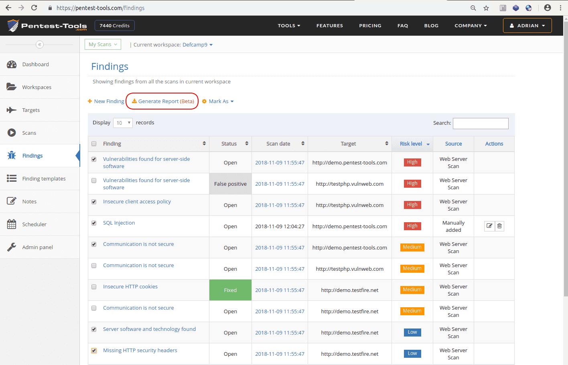Open the TOOLS menu
The image size is (568, 365).
(289, 25)
